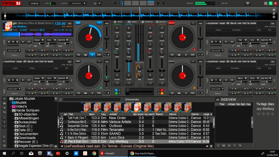The width and height of the screenshot is (279, 157).
Task: Open the Mail app on the taskbar
Action: click(x=31, y=153)
